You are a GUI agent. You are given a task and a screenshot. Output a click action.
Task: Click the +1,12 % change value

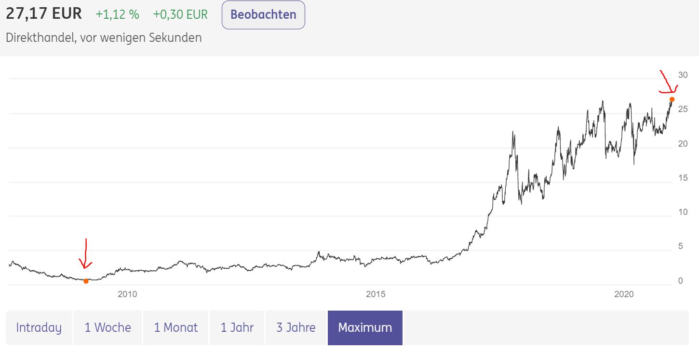117,15
